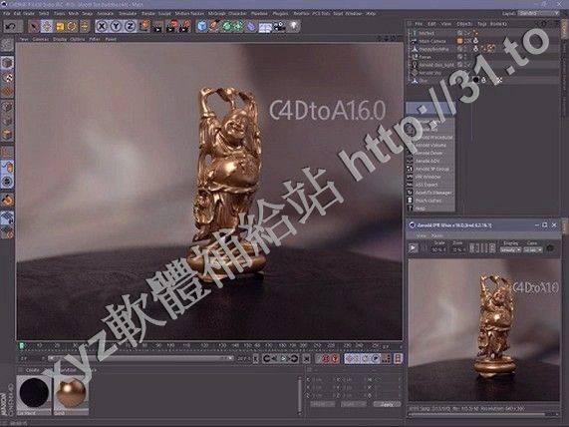Screen dimensions: 569x427
Task: Click the timeline preview range slider
Action: [141, 358]
